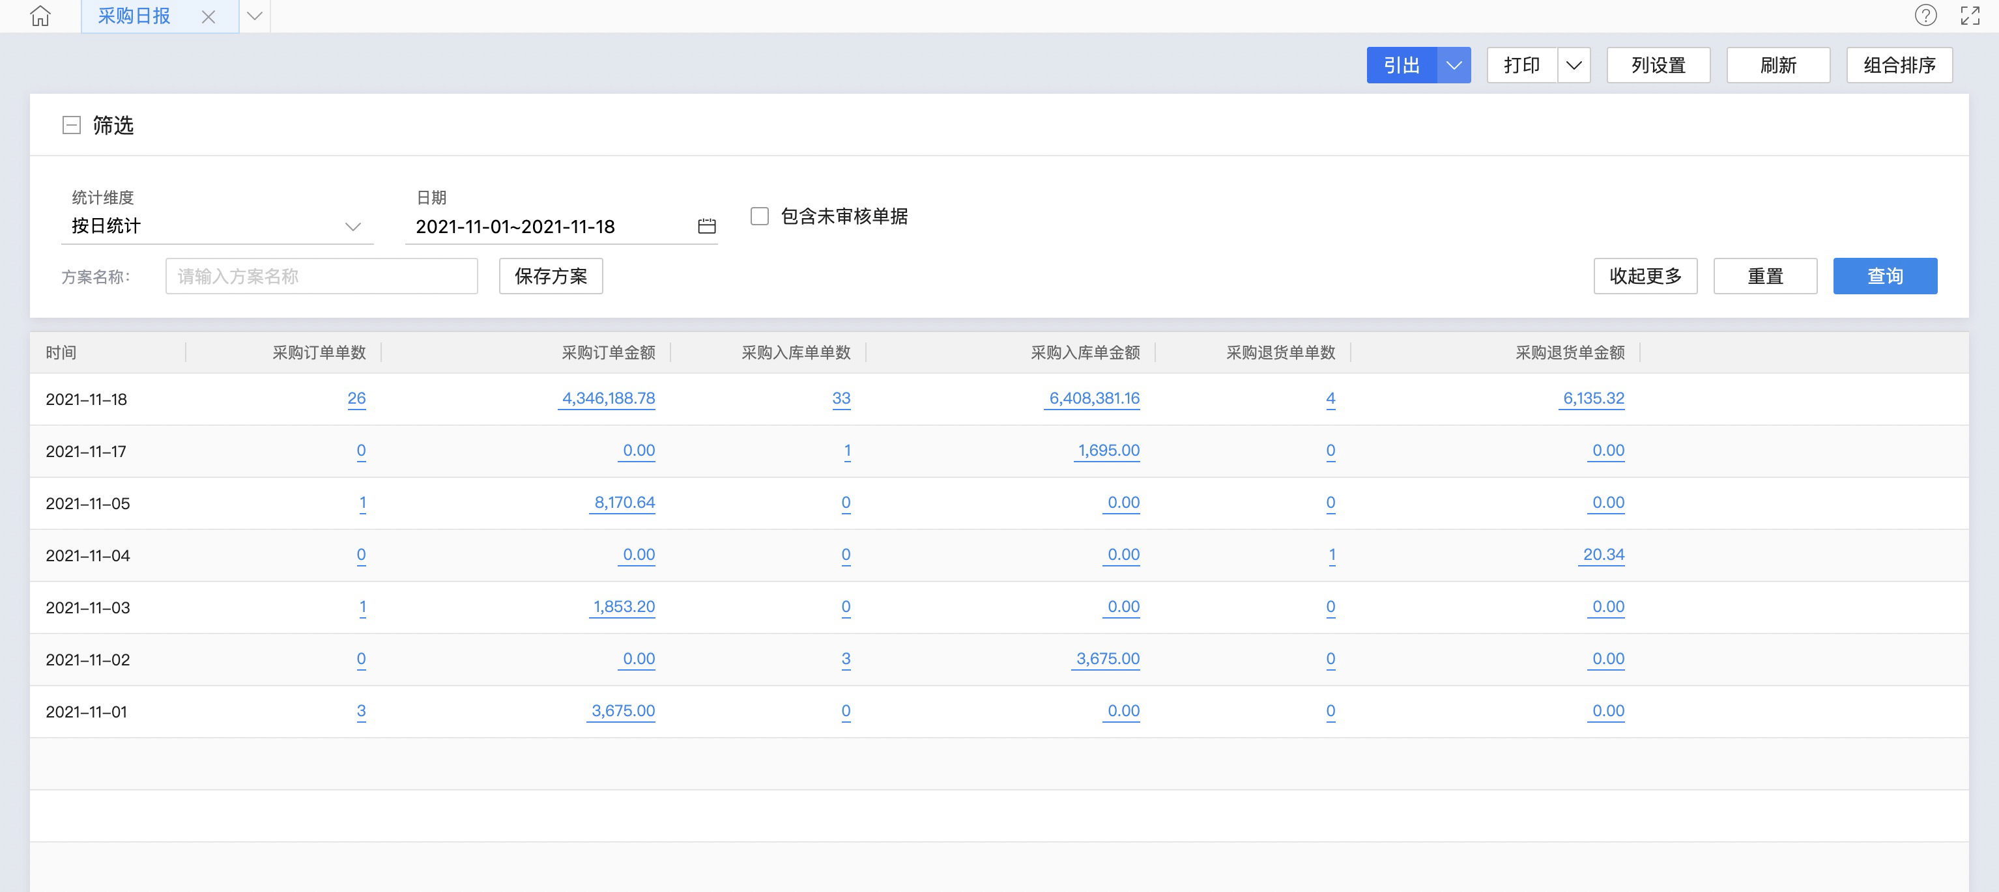1999x892 pixels.
Task: Close the 采购日报 tab
Action: (x=208, y=16)
